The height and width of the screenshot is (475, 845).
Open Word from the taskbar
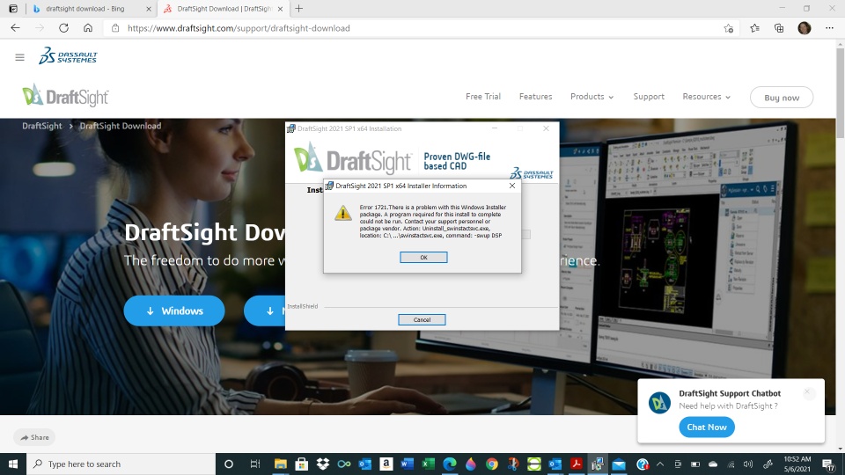(x=407, y=464)
